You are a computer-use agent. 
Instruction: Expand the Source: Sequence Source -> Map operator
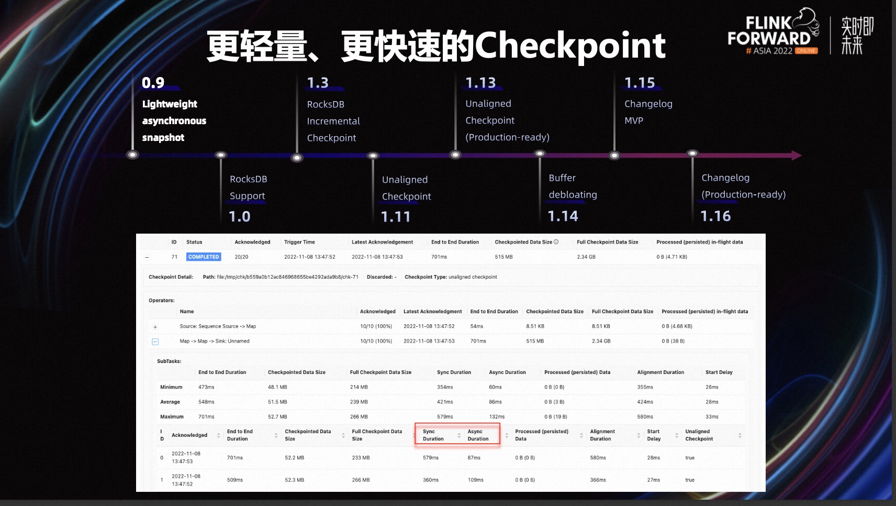[155, 327]
